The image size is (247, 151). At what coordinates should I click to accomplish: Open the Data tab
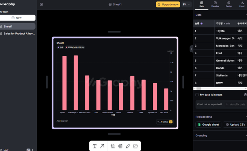202,4
